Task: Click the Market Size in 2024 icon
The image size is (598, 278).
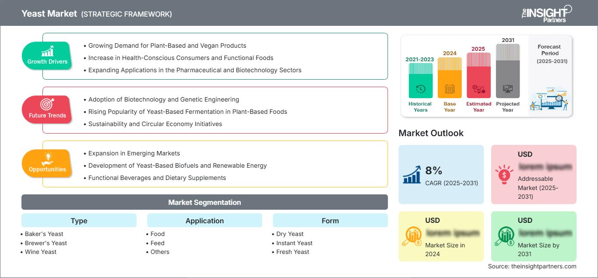Action: click(412, 236)
